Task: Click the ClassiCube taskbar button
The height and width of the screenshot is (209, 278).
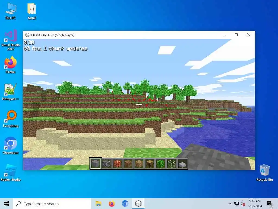Action: (138, 204)
